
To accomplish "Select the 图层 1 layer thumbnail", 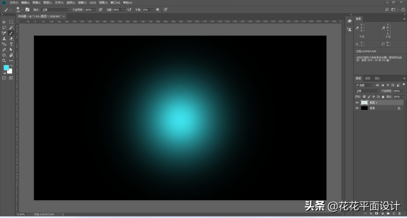I will (364, 102).
